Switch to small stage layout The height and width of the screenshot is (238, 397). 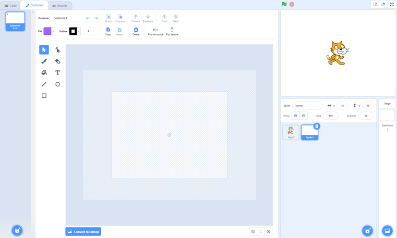(x=375, y=4)
